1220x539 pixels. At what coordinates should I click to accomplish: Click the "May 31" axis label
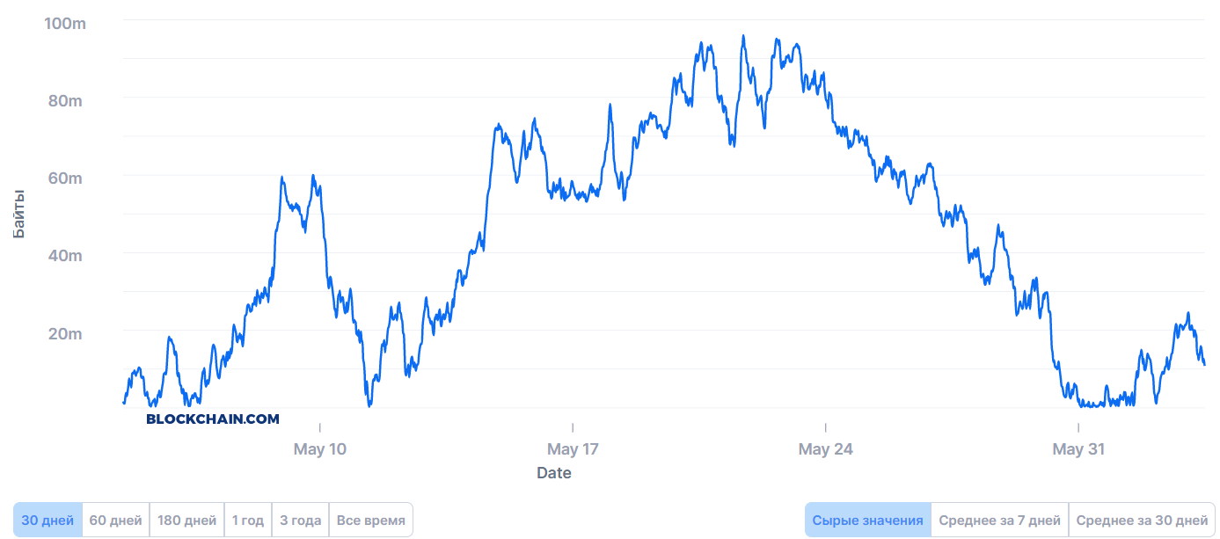coord(1078,449)
